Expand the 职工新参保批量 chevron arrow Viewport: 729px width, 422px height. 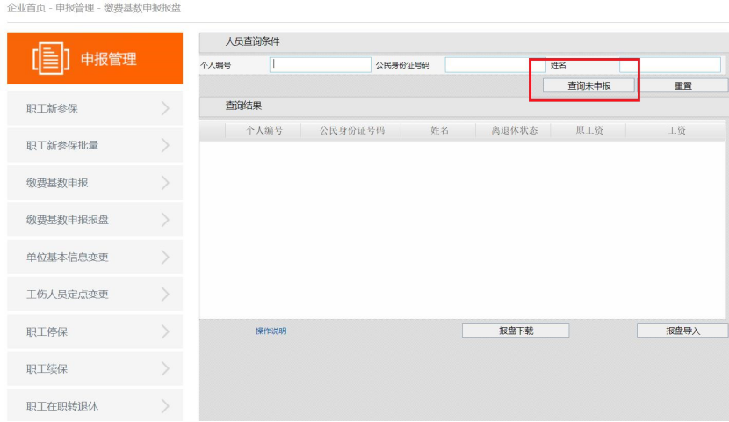click(165, 146)
